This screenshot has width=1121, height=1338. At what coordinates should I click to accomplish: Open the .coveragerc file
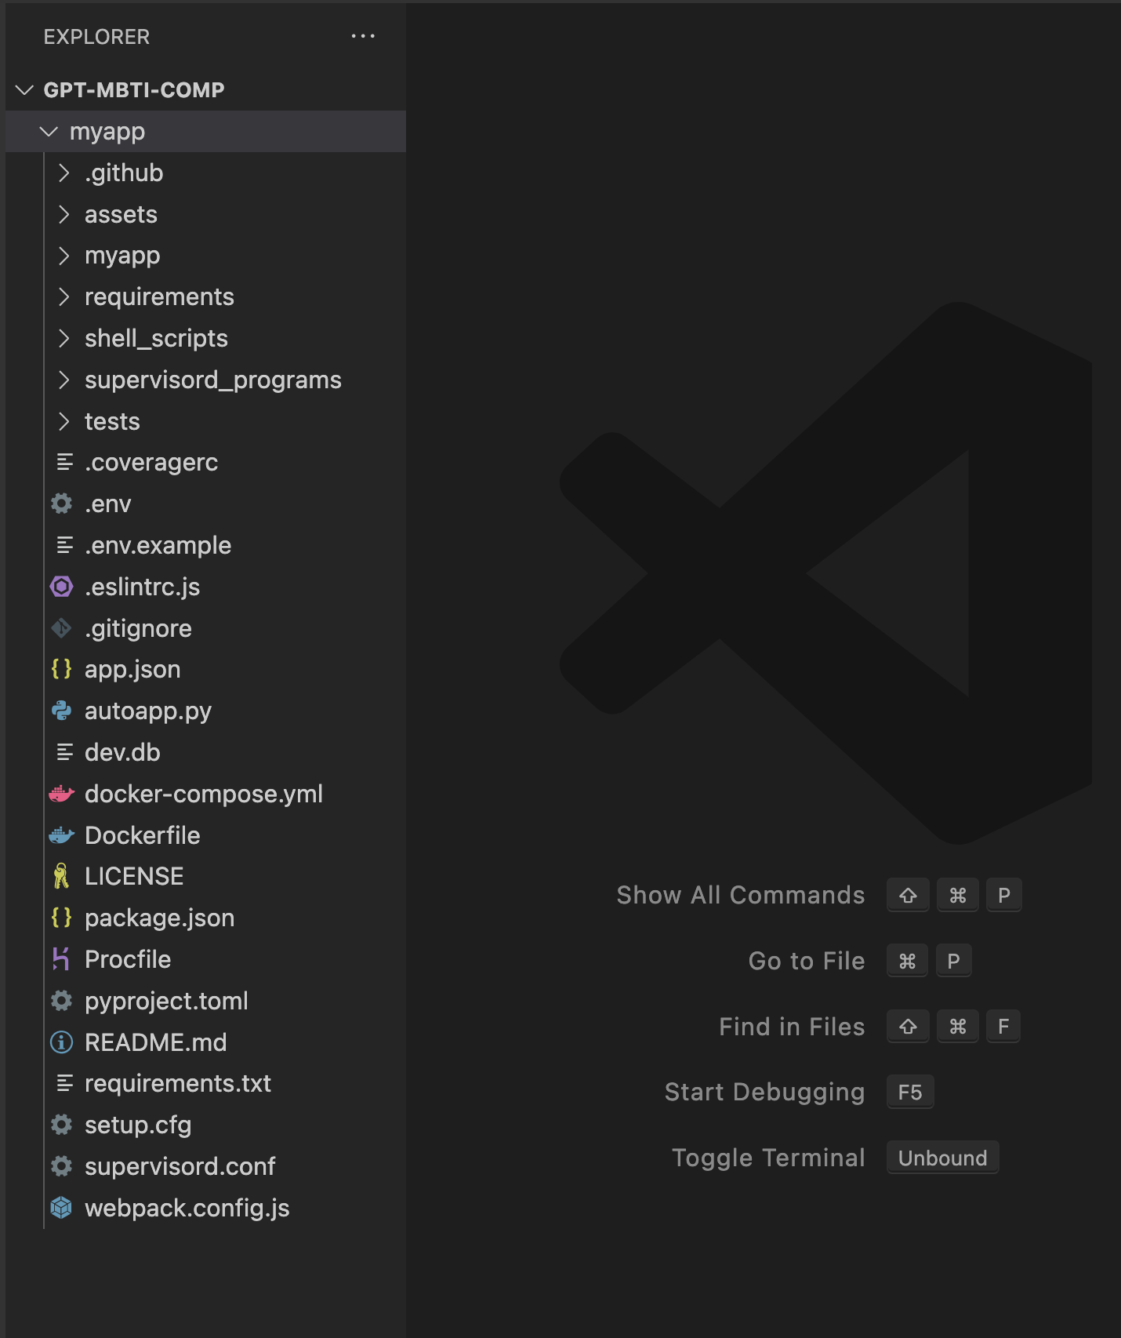(x=205, y=463)
